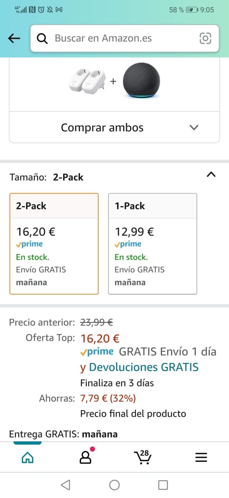Focus the Buscar en Amazon.es field
The height and width of the screenshot is (498, 229).
[x=124, y=38]
